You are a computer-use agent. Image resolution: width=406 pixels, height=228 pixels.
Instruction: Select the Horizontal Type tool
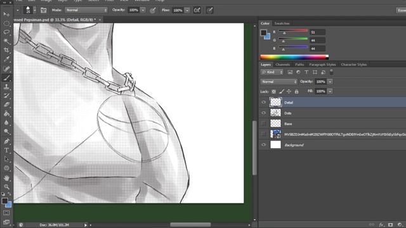(x=6, y=150)
